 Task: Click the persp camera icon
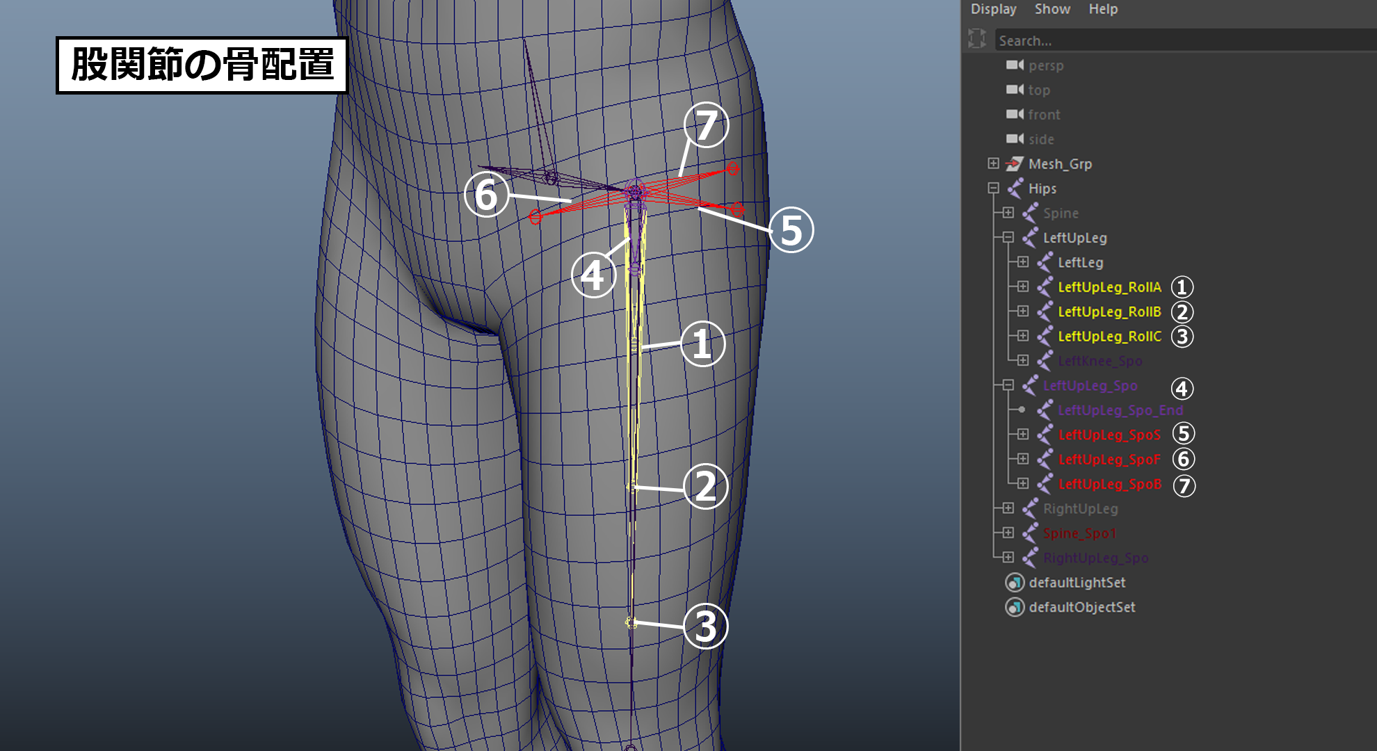click(x=1015, y=65)
